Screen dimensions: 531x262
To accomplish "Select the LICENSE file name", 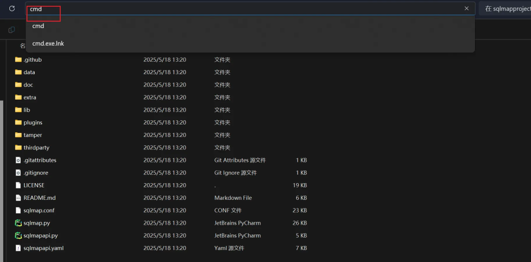I will point(34,185).
